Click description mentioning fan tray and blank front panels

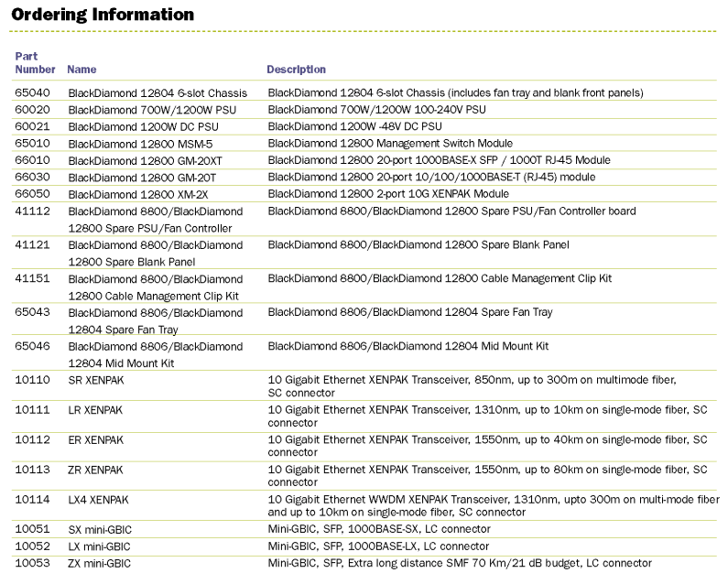[x=455, y=92]
